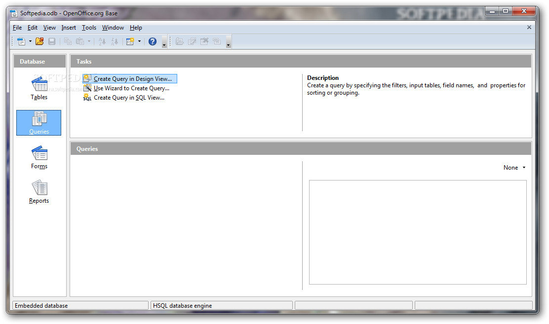Click Create Query in SQL View

pos(129,98)
